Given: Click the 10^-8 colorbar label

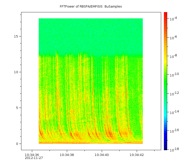Looking at the screenshot, I should click(173, 56).
